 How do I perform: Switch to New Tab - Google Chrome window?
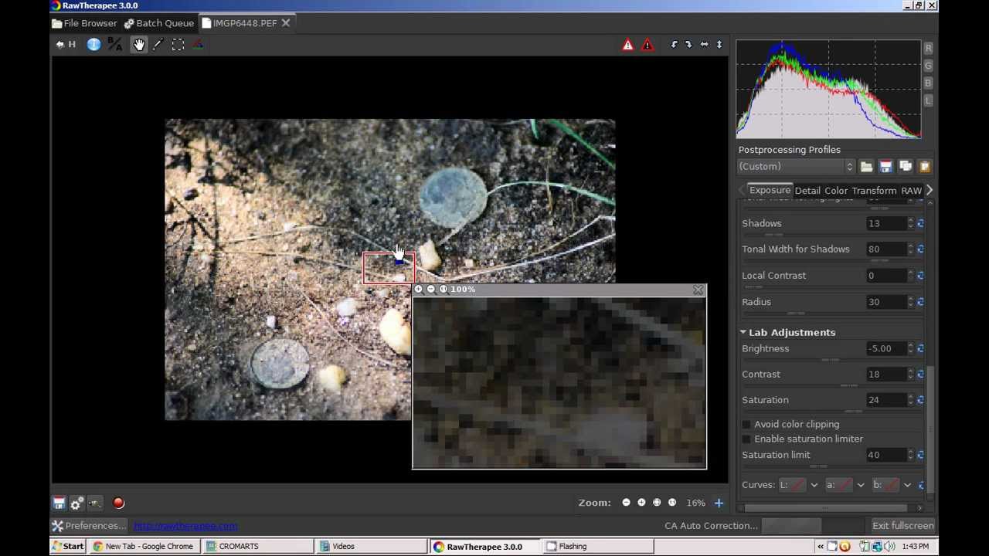(x=145, y=547)
